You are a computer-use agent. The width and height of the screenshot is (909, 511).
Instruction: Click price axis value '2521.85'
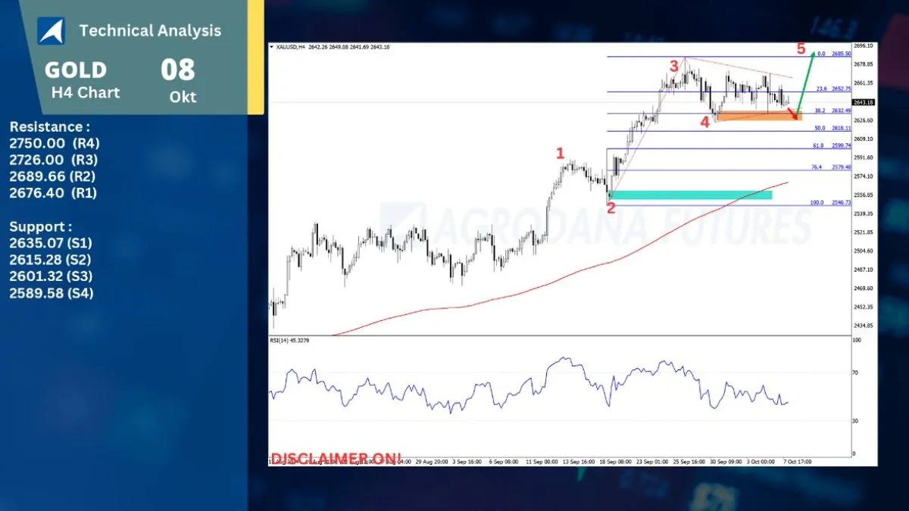[x=864, y=232]
